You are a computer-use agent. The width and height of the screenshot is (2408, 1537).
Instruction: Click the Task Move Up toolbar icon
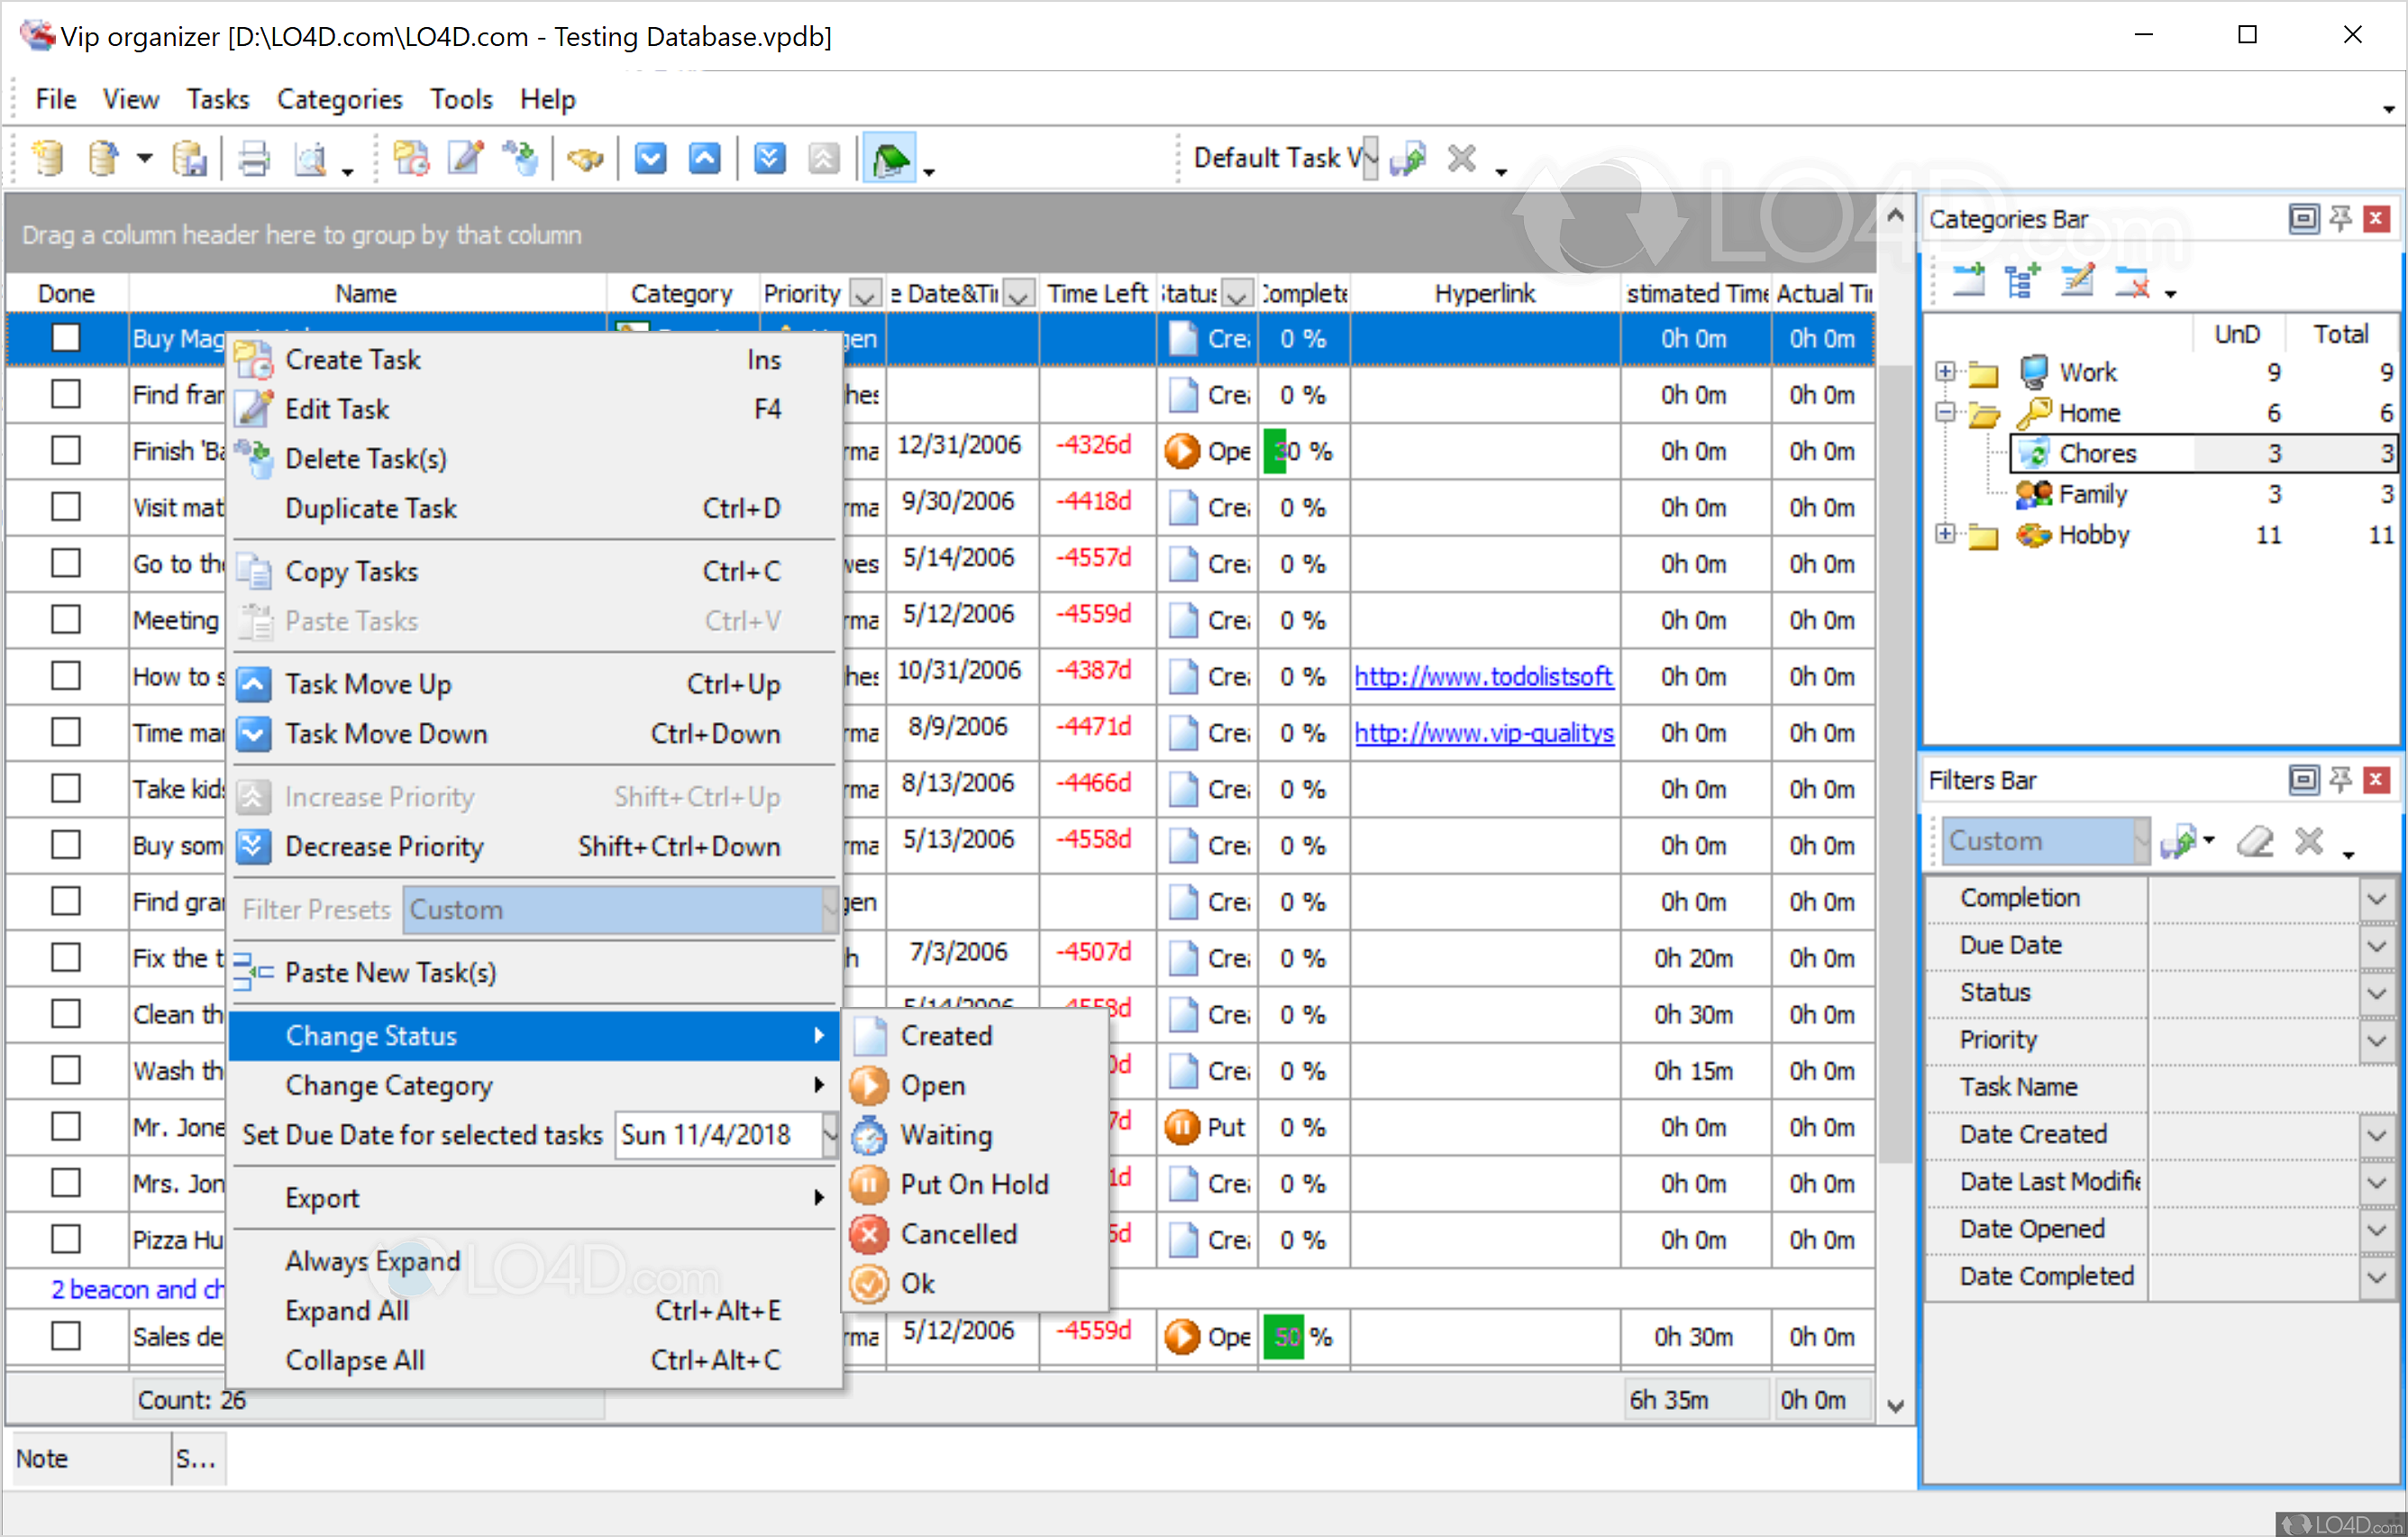704,158
